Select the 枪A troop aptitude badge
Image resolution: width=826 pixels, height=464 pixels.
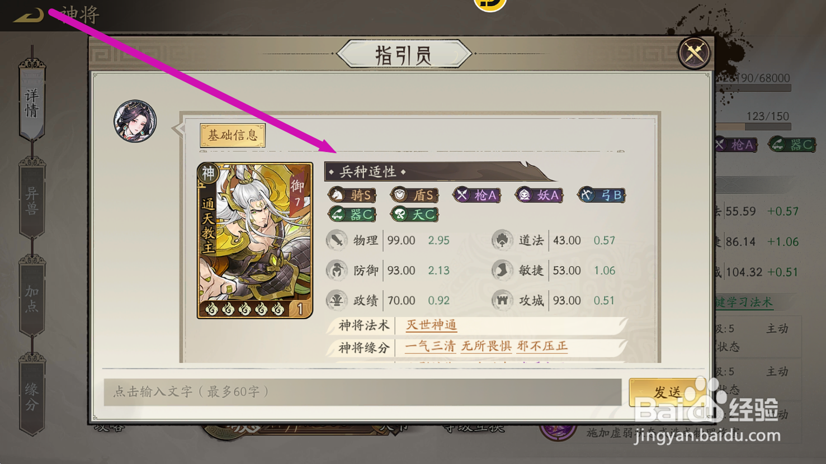(477, 195)
